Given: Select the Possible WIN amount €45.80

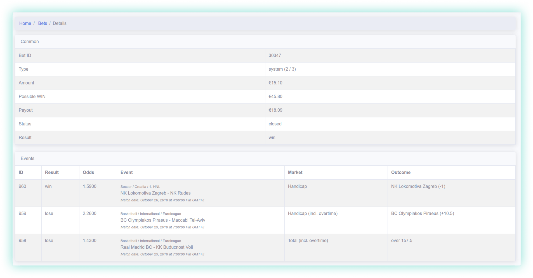Looking at the screenshot, I should (x=275, y=96).
